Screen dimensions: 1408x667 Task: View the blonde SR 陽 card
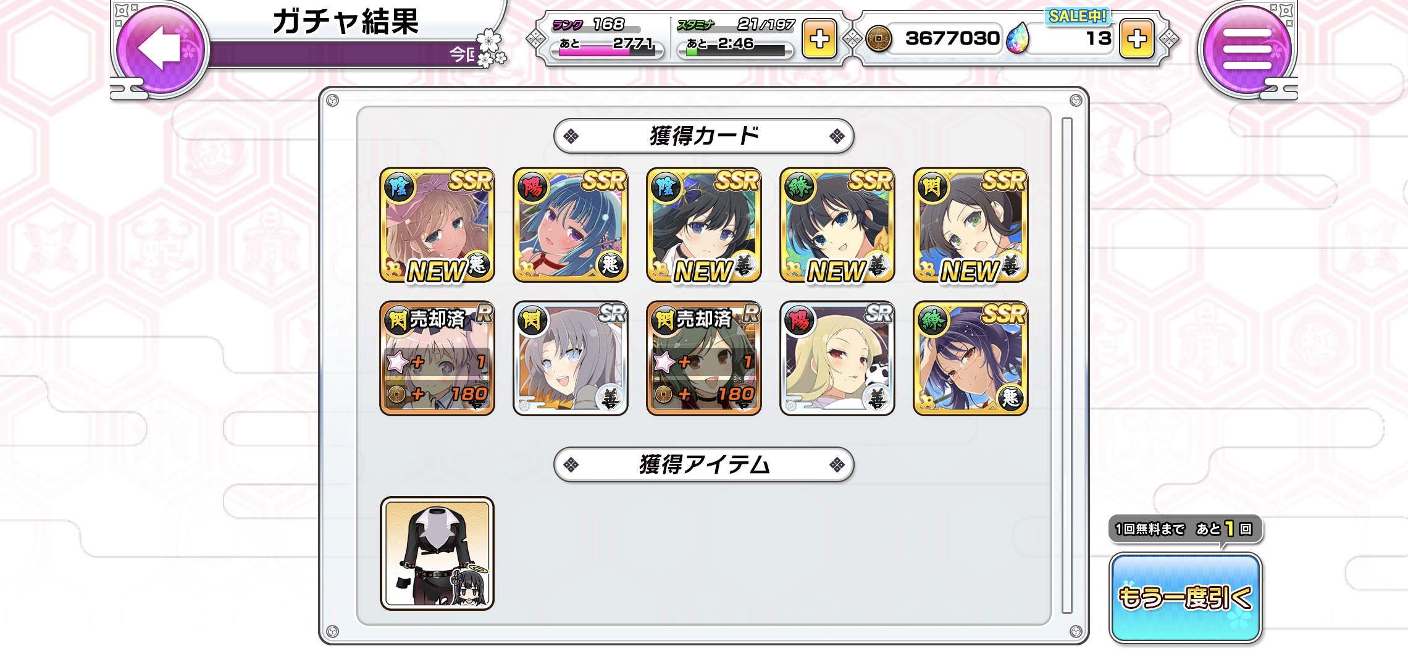[x=837, y=359]
